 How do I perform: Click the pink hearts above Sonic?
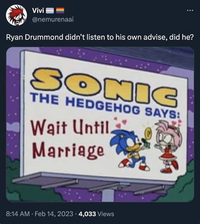pos(120,122)
